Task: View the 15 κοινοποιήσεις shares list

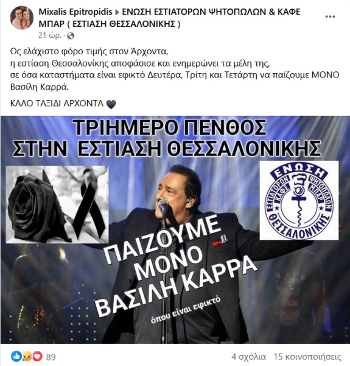Action: coord(307,357)
